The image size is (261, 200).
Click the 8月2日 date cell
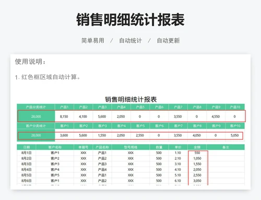pyautogui.click(x=26, y=158)
